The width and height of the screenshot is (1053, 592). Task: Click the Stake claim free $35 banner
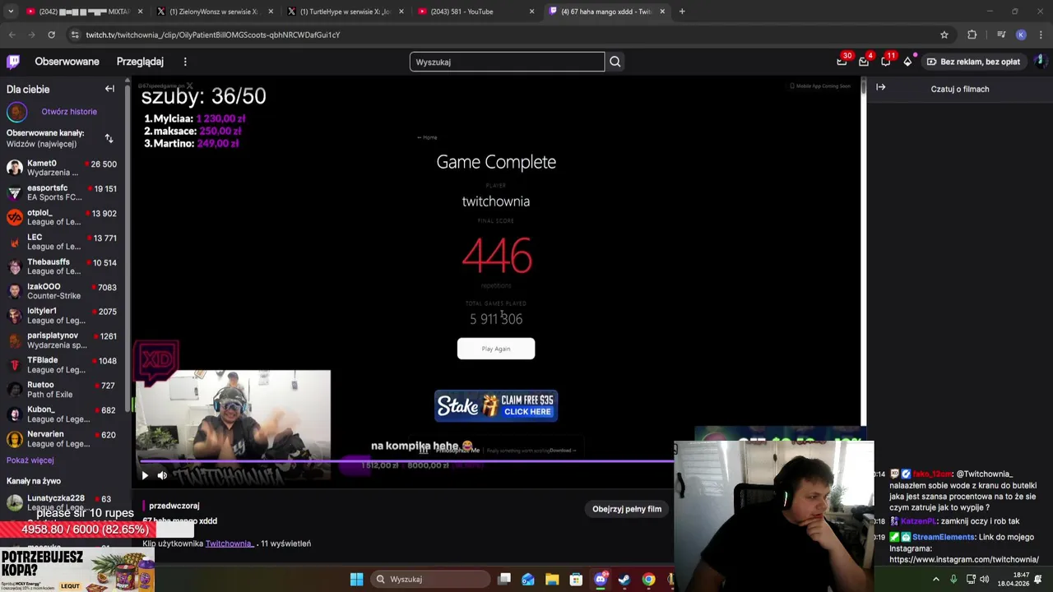click(x=496, y=405)
